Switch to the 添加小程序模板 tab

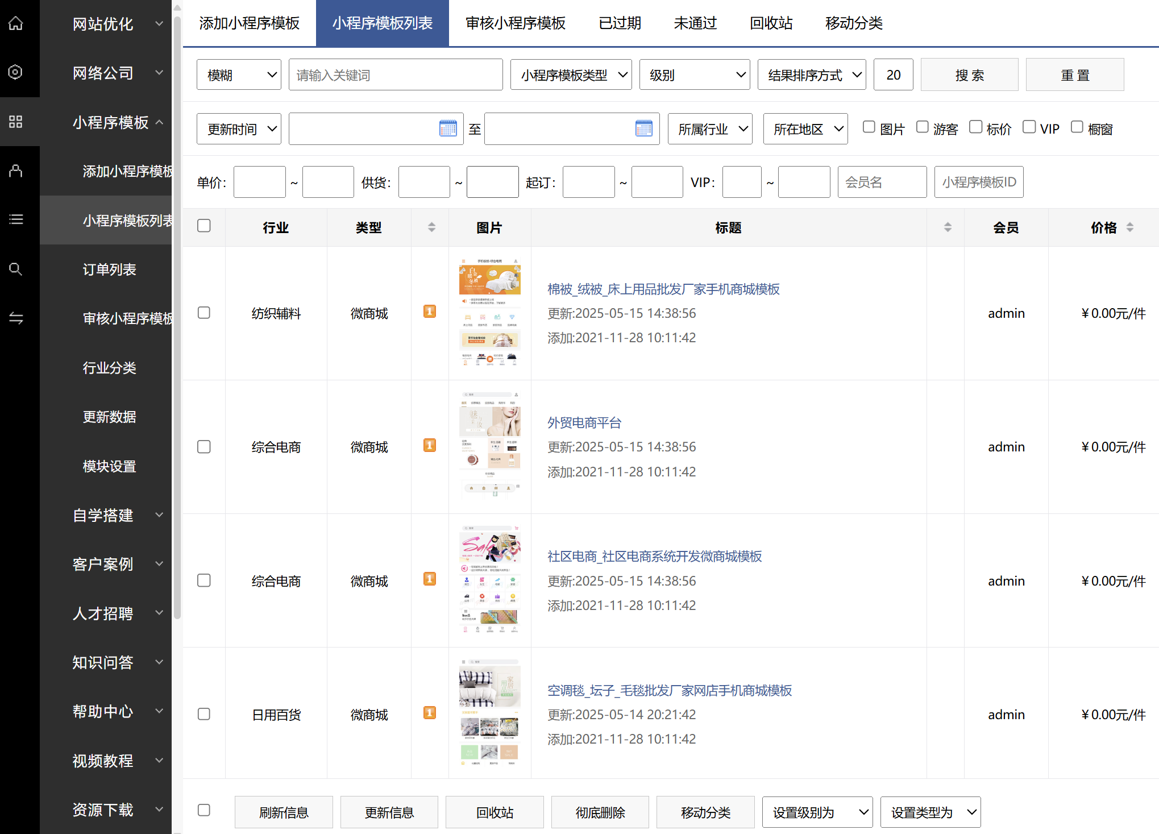(x=249, y=23)
